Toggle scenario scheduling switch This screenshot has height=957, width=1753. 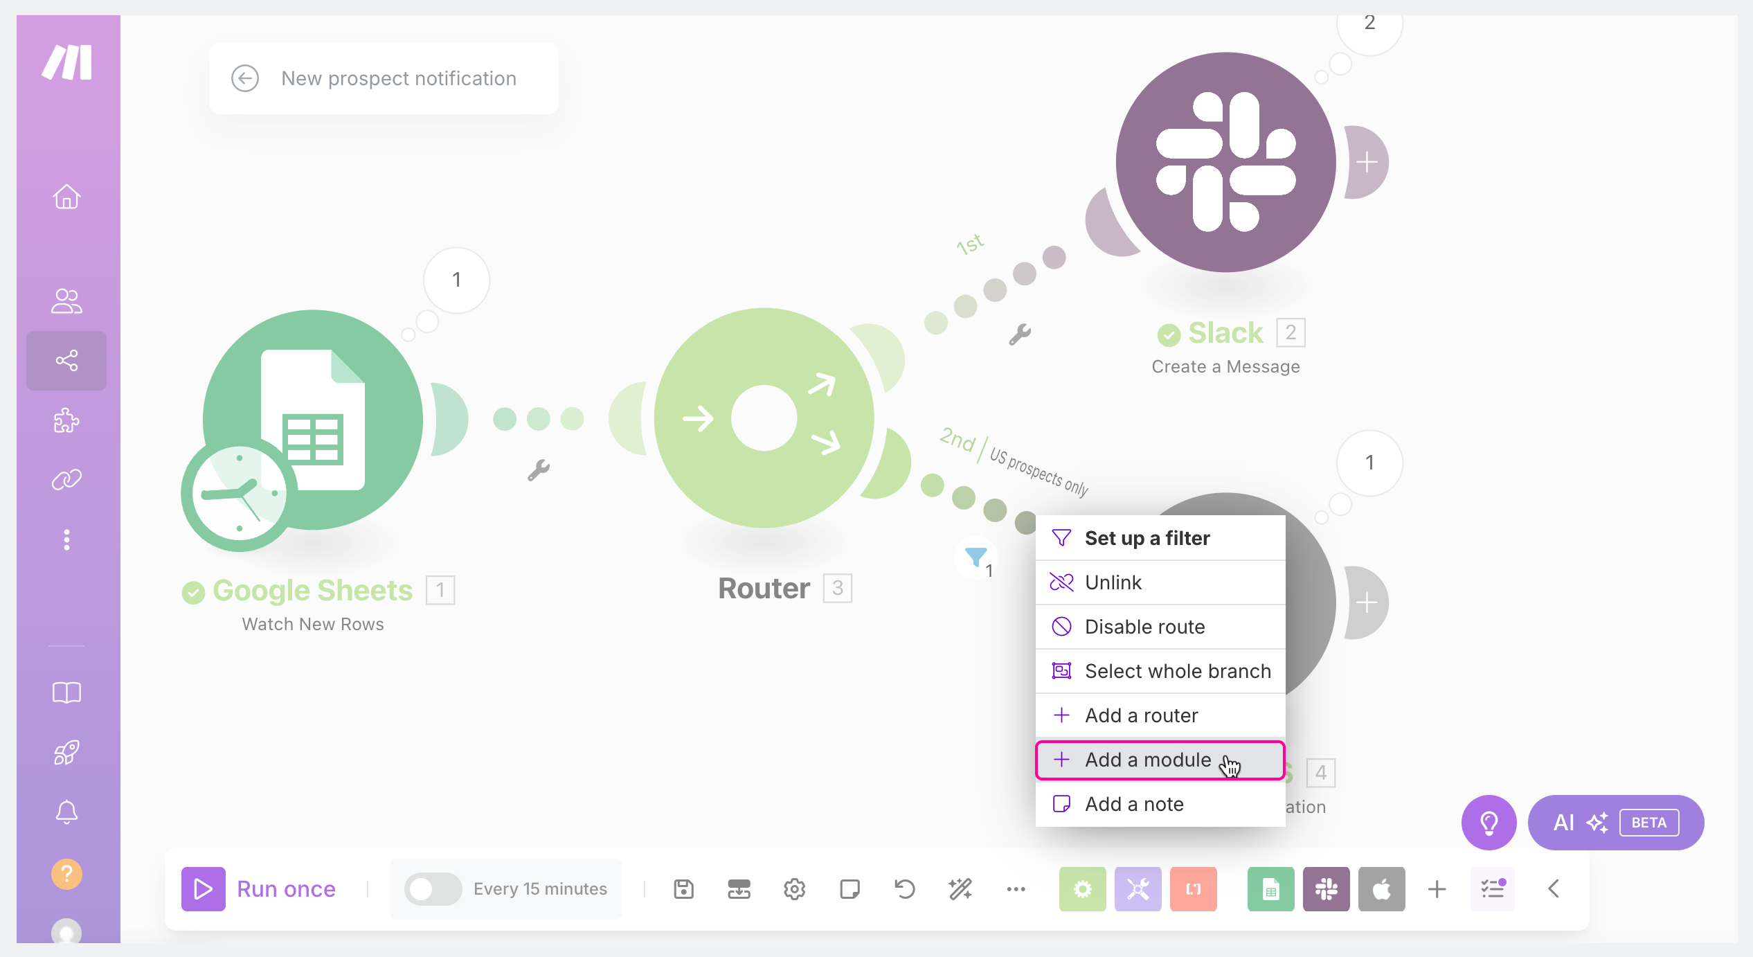click(x=433, y=889)
